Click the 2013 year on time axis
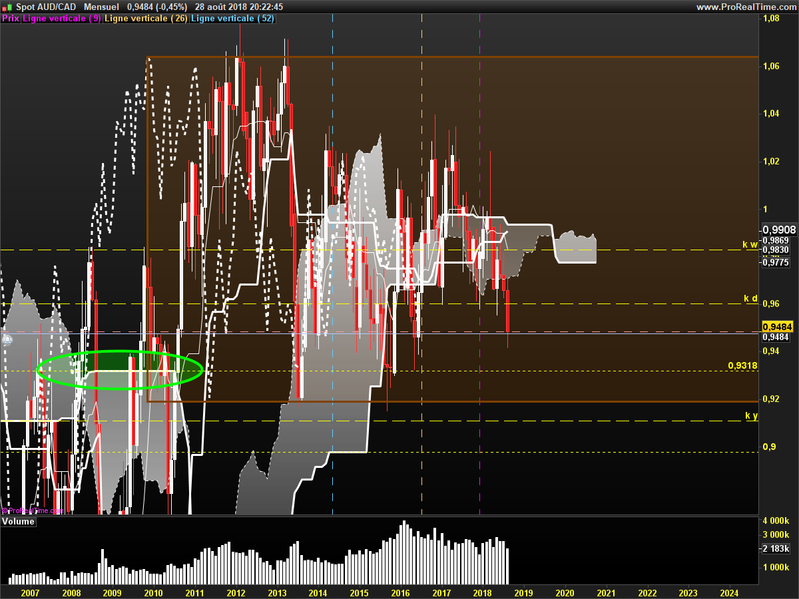 [277, 592]
